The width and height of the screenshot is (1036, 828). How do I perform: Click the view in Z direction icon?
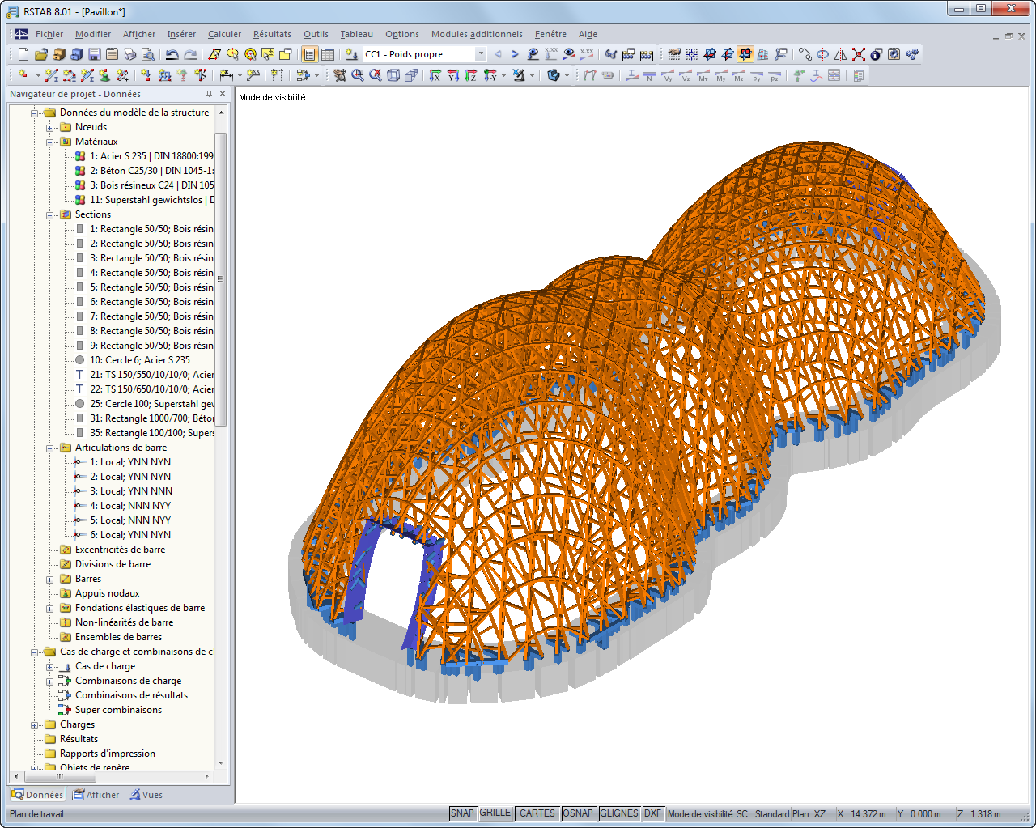click(x=471, y=75)
